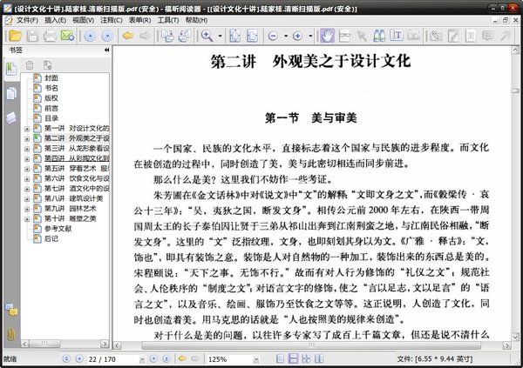Click the vertical scrollbar thumb of document
Viewport: 523px width, 368px height.
[515, 90]
